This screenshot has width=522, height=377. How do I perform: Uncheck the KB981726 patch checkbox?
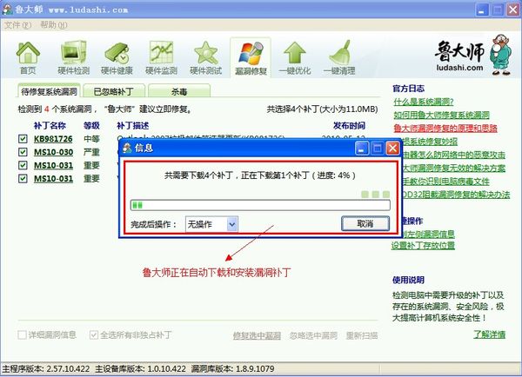click(23, 139)
